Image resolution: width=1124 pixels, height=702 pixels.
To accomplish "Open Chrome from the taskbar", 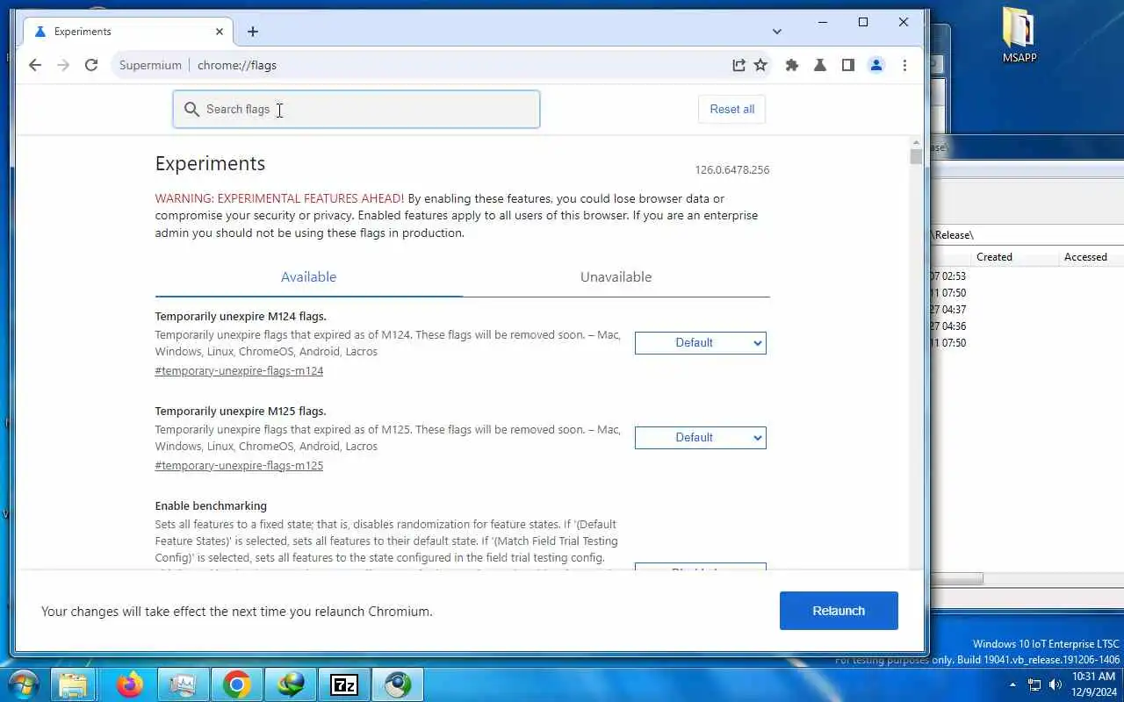I will pos(236,684).
